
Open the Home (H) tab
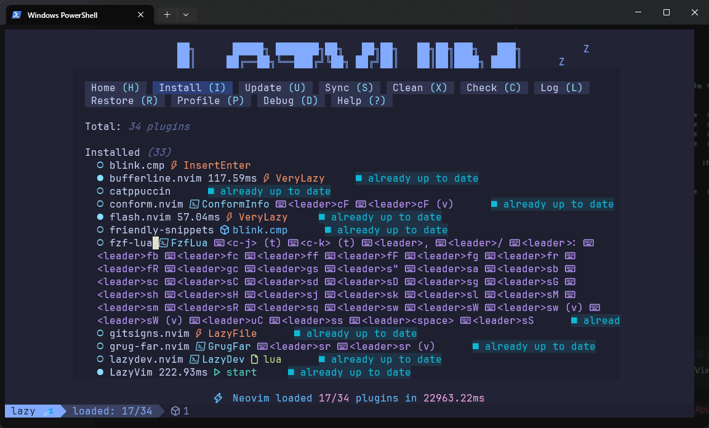tap(115, 88)
